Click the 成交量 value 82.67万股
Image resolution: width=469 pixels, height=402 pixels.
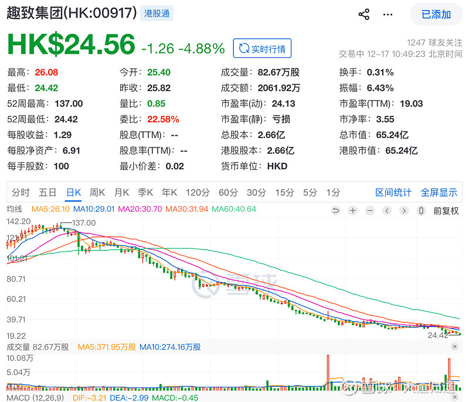(278, 72)
